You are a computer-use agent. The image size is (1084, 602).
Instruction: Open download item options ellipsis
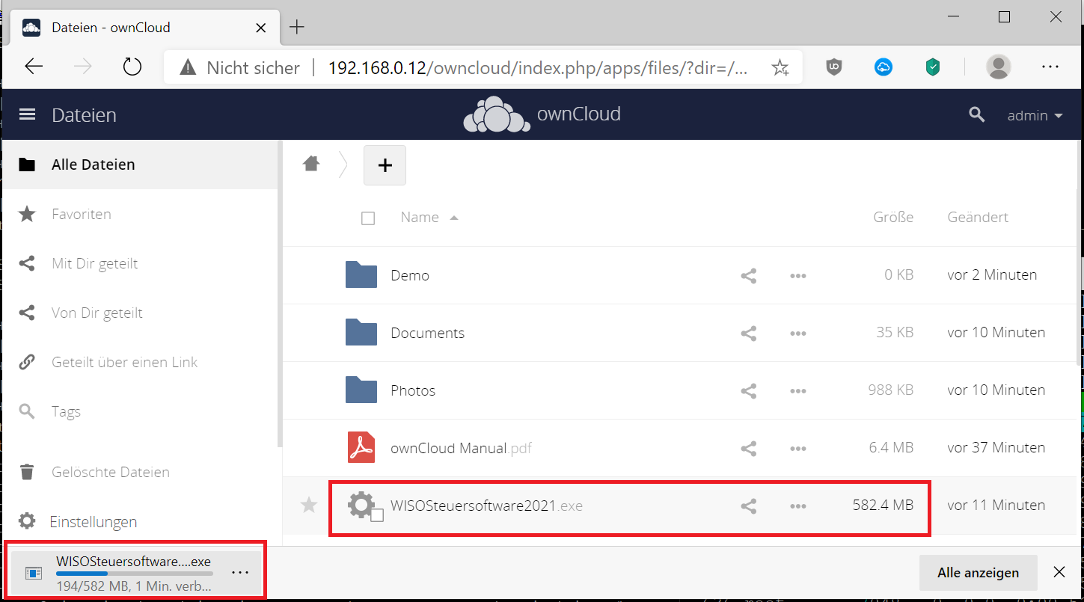(240, 573)
